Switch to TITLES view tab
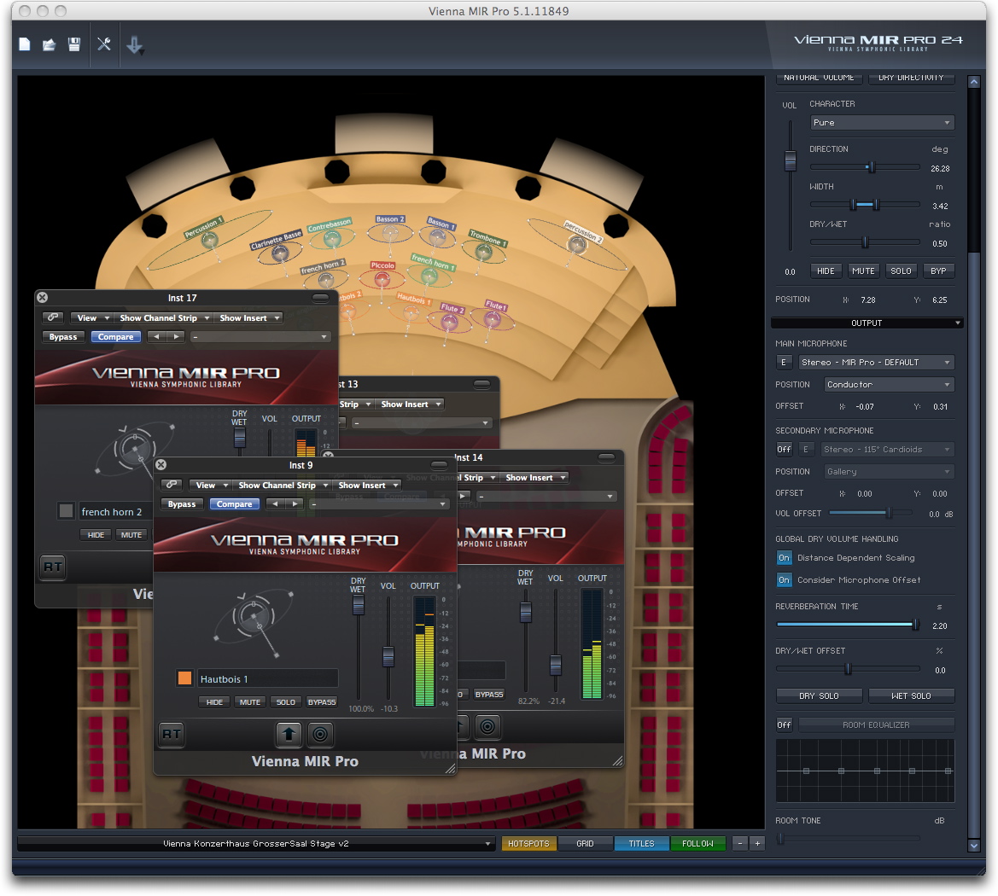Image resolution: width=998 pixels, height=896 pixels. coord(642,844)
